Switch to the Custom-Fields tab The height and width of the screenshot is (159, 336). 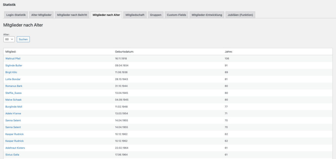(176, 15)
